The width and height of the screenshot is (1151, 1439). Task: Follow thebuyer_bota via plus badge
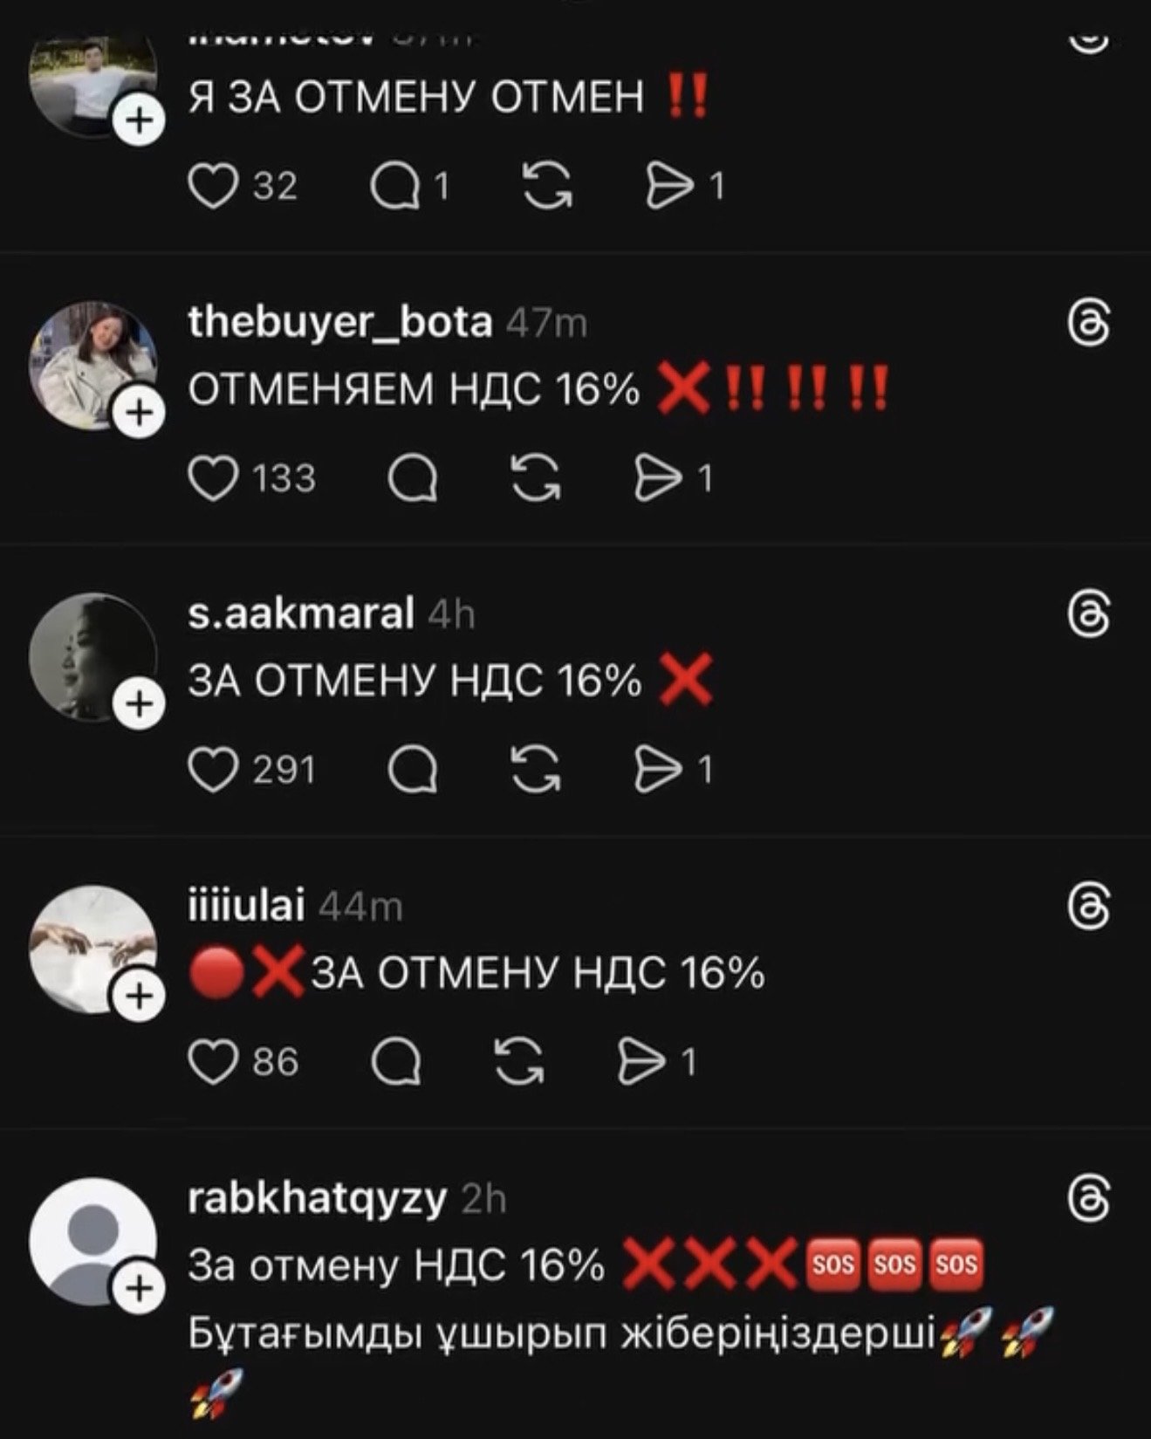(x=139, y=411)
